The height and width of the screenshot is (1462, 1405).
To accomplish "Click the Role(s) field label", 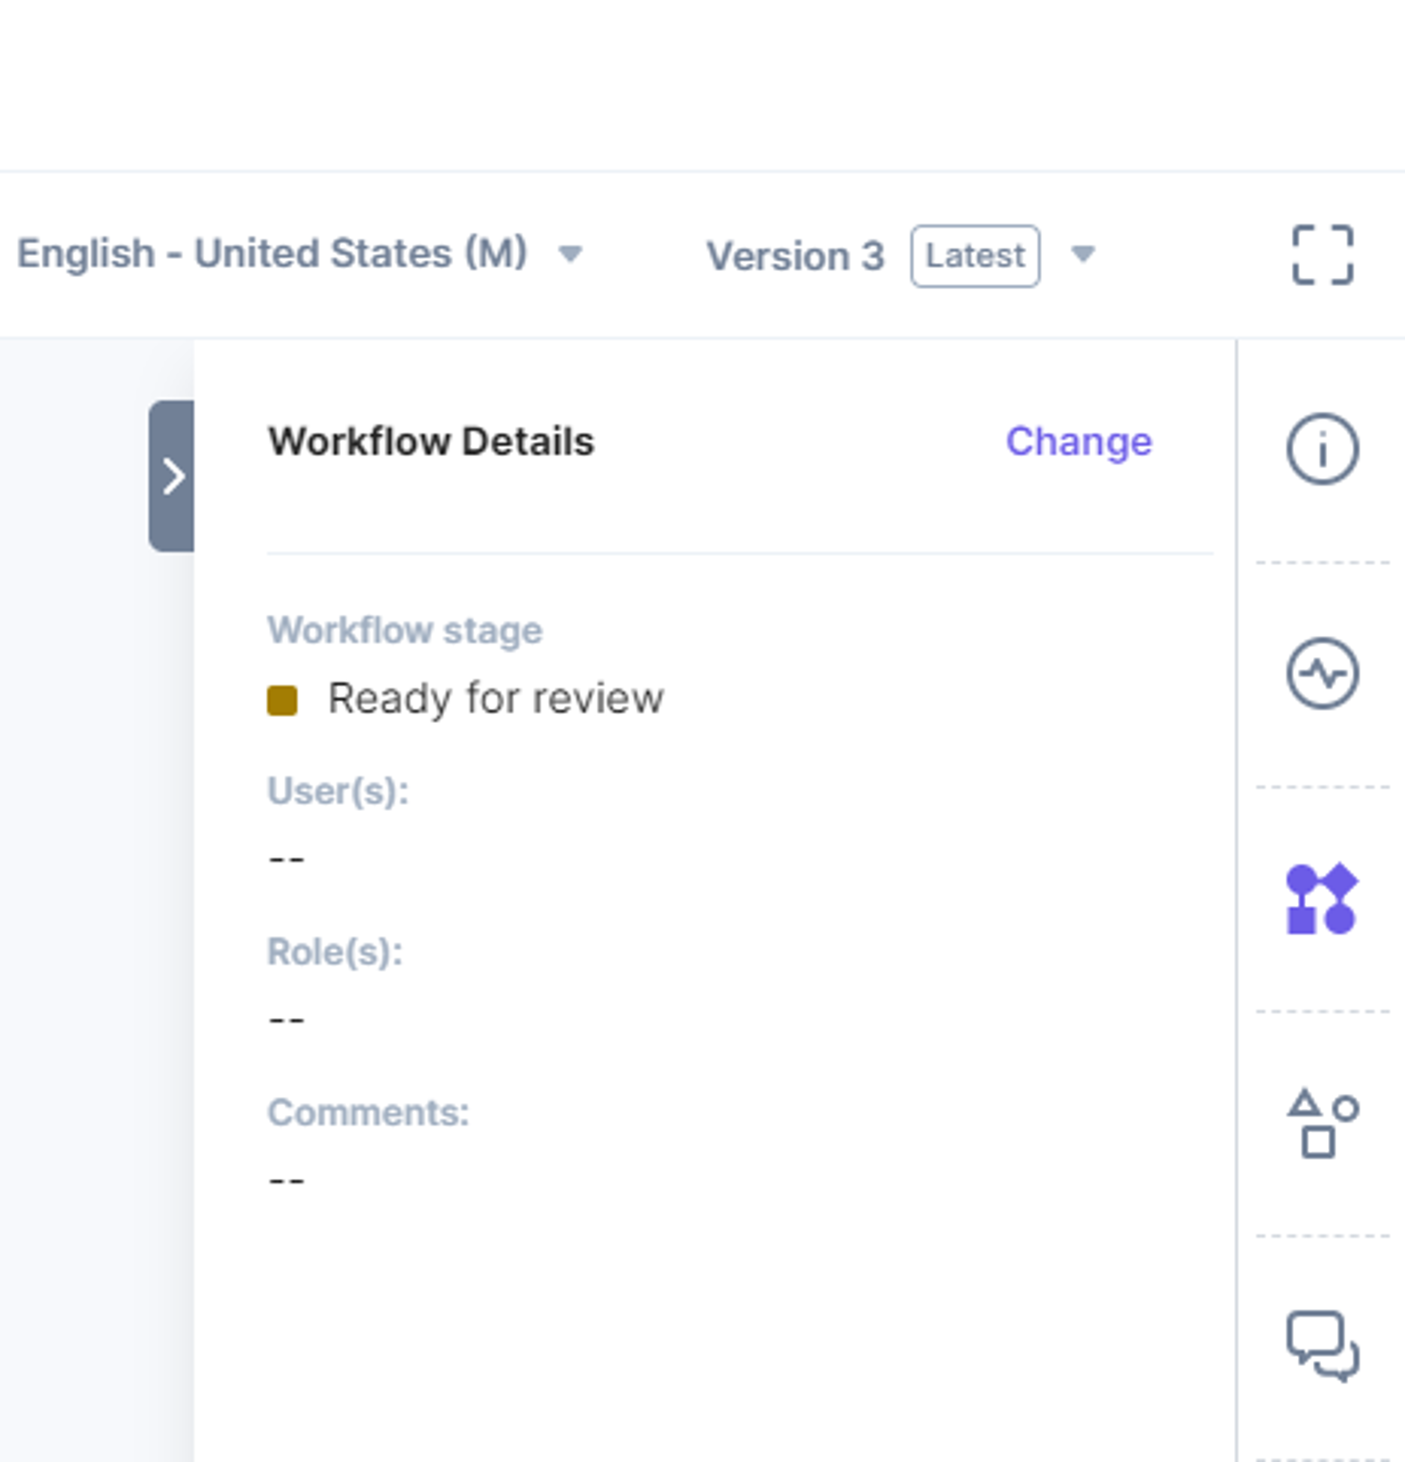I will [x=335, y=952].
